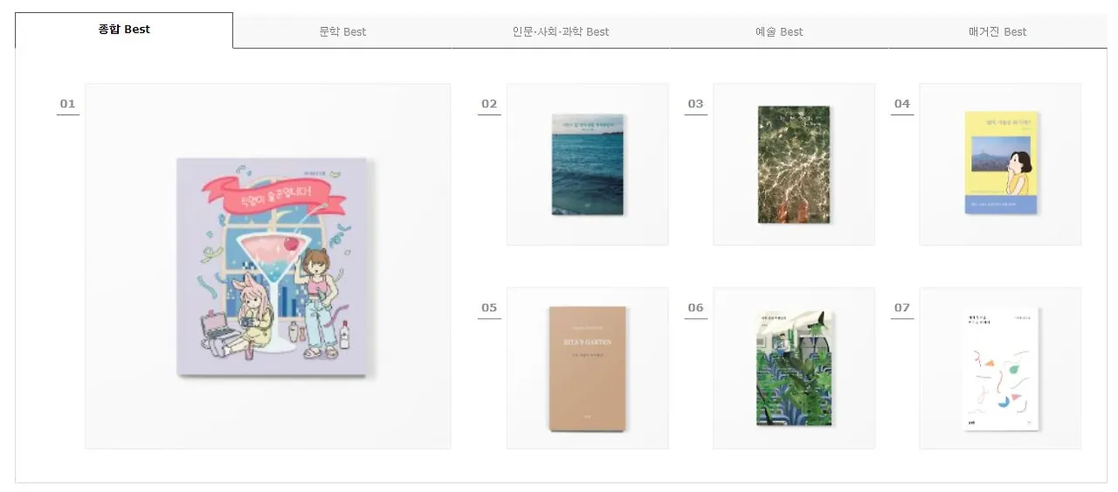1118x492 pixels.
Task: Select the 예술 Best tab
Action: [779, 31]
